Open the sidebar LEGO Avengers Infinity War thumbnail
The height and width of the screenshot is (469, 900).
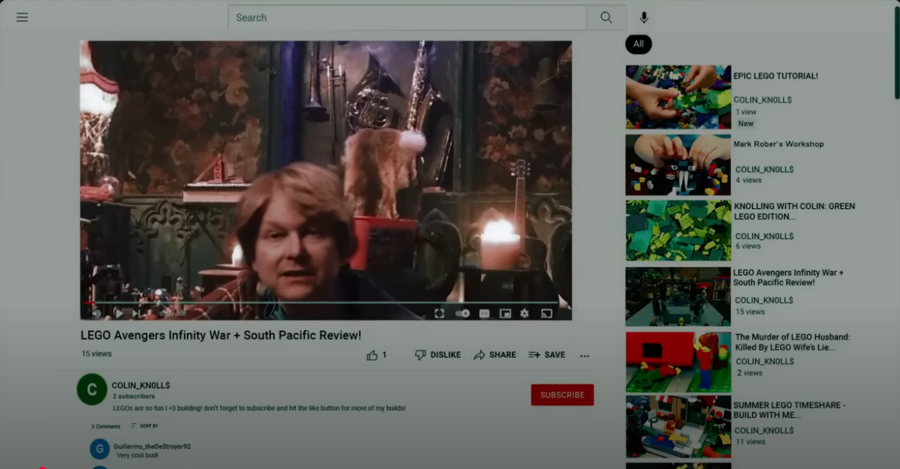pos(678,296)
